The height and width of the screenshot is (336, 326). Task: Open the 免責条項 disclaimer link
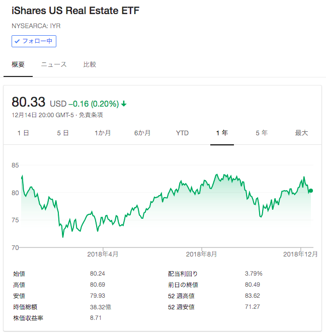click(x=91, y=115)
